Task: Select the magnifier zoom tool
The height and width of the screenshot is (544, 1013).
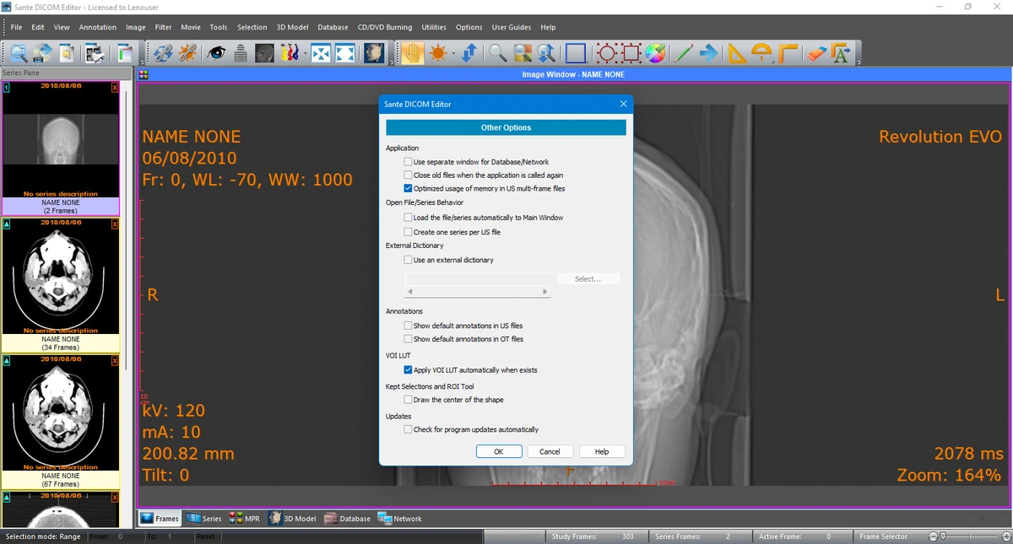Action: (x=498, y=53)
